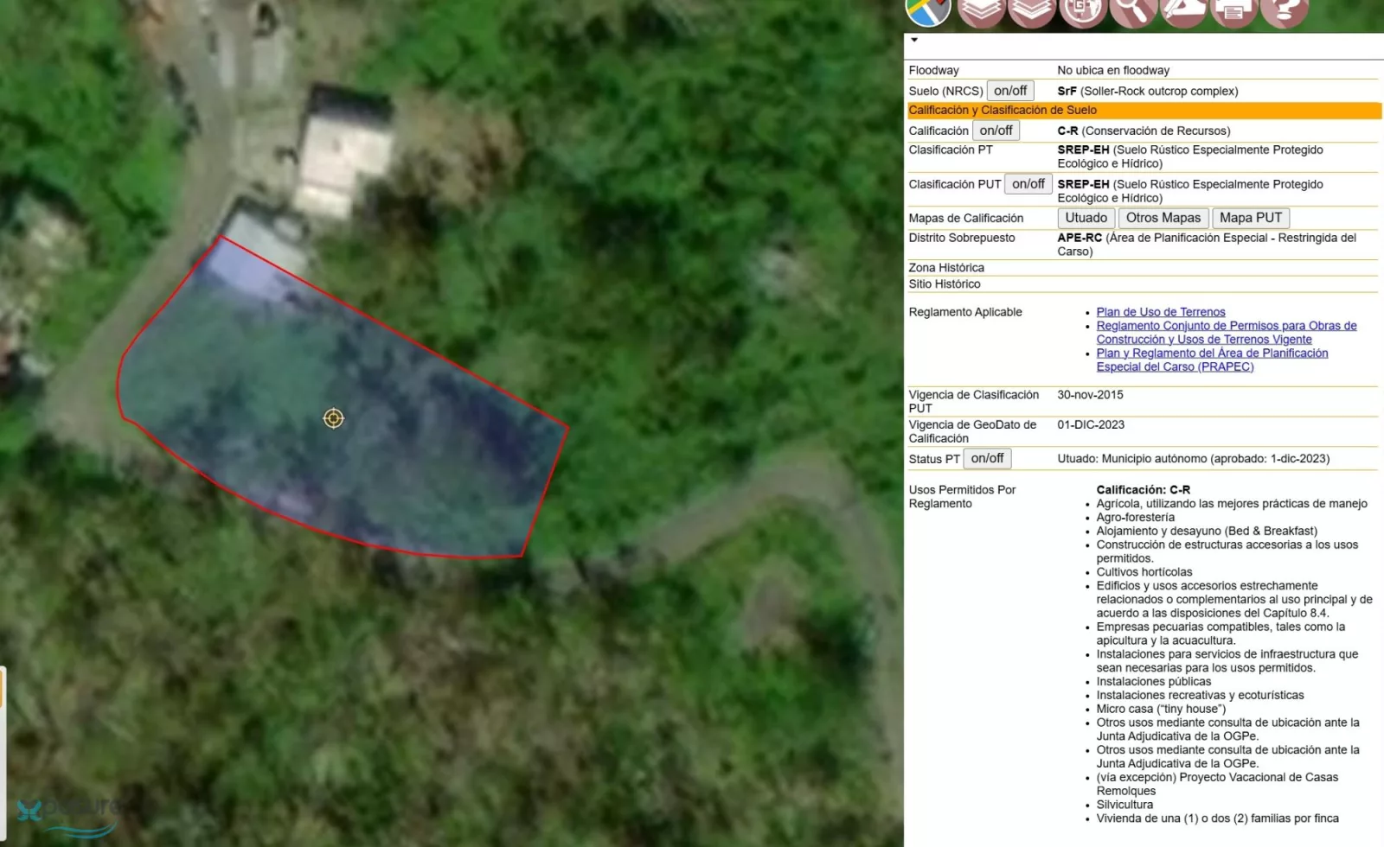Select the Vivienda de una o dos familias use

(1218, 818)
